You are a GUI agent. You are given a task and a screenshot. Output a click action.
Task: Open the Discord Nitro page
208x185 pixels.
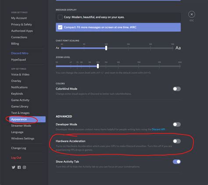click(x=20, y=53)
